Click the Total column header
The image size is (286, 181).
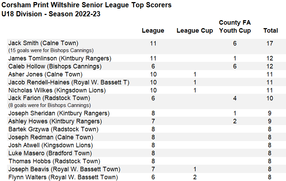click(270, 31)
